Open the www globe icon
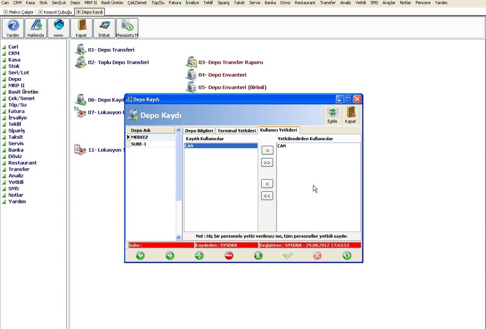The image size is (486, 329). (58, 28)
